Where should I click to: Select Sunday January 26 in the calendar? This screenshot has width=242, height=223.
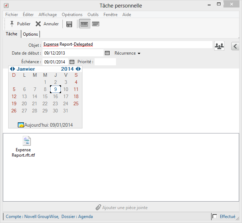pyautogui.click(x=14, y=111)
